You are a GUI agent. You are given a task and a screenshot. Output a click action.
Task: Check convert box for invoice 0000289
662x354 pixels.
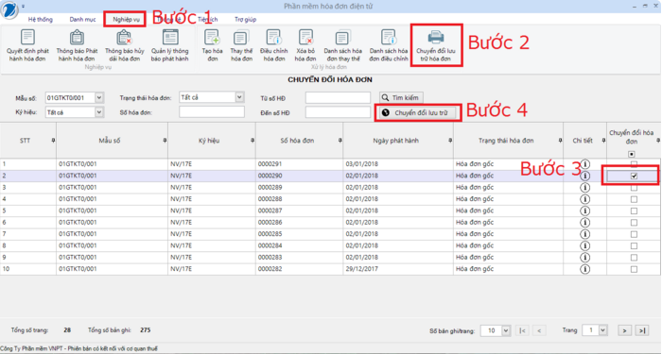634,188
